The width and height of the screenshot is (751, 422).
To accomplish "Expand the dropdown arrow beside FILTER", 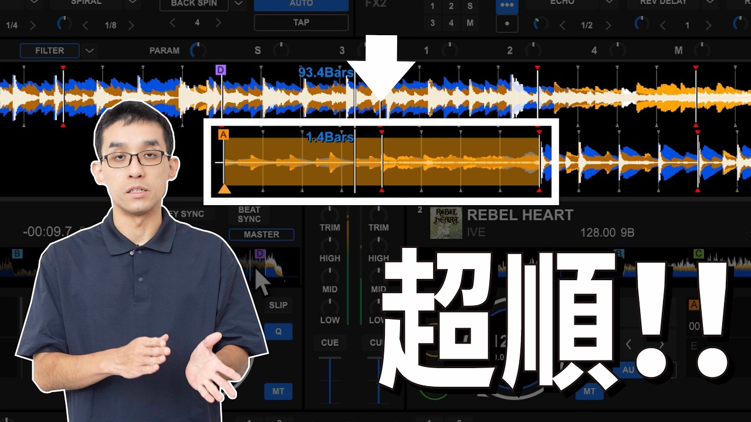I will click(89, 50).
